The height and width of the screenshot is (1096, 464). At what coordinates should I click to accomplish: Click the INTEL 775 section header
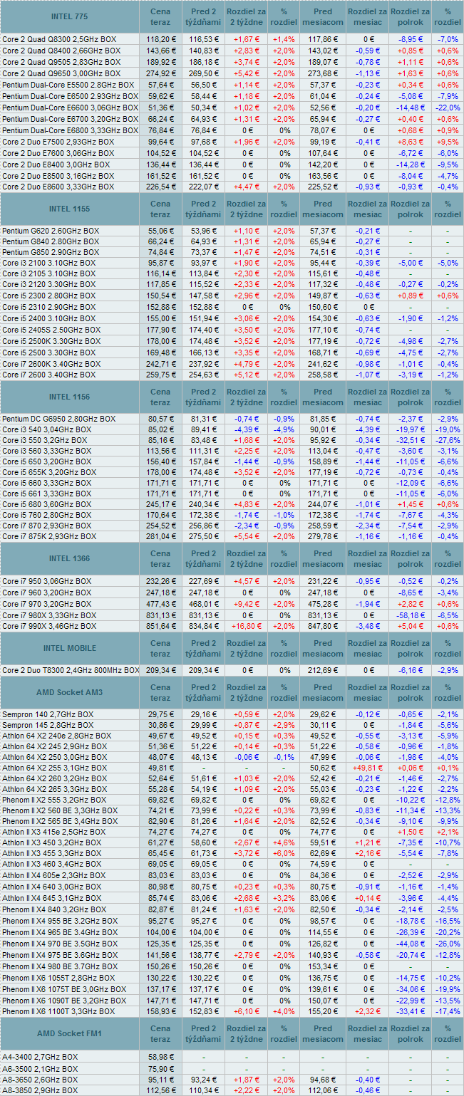[x=70, y=16]
